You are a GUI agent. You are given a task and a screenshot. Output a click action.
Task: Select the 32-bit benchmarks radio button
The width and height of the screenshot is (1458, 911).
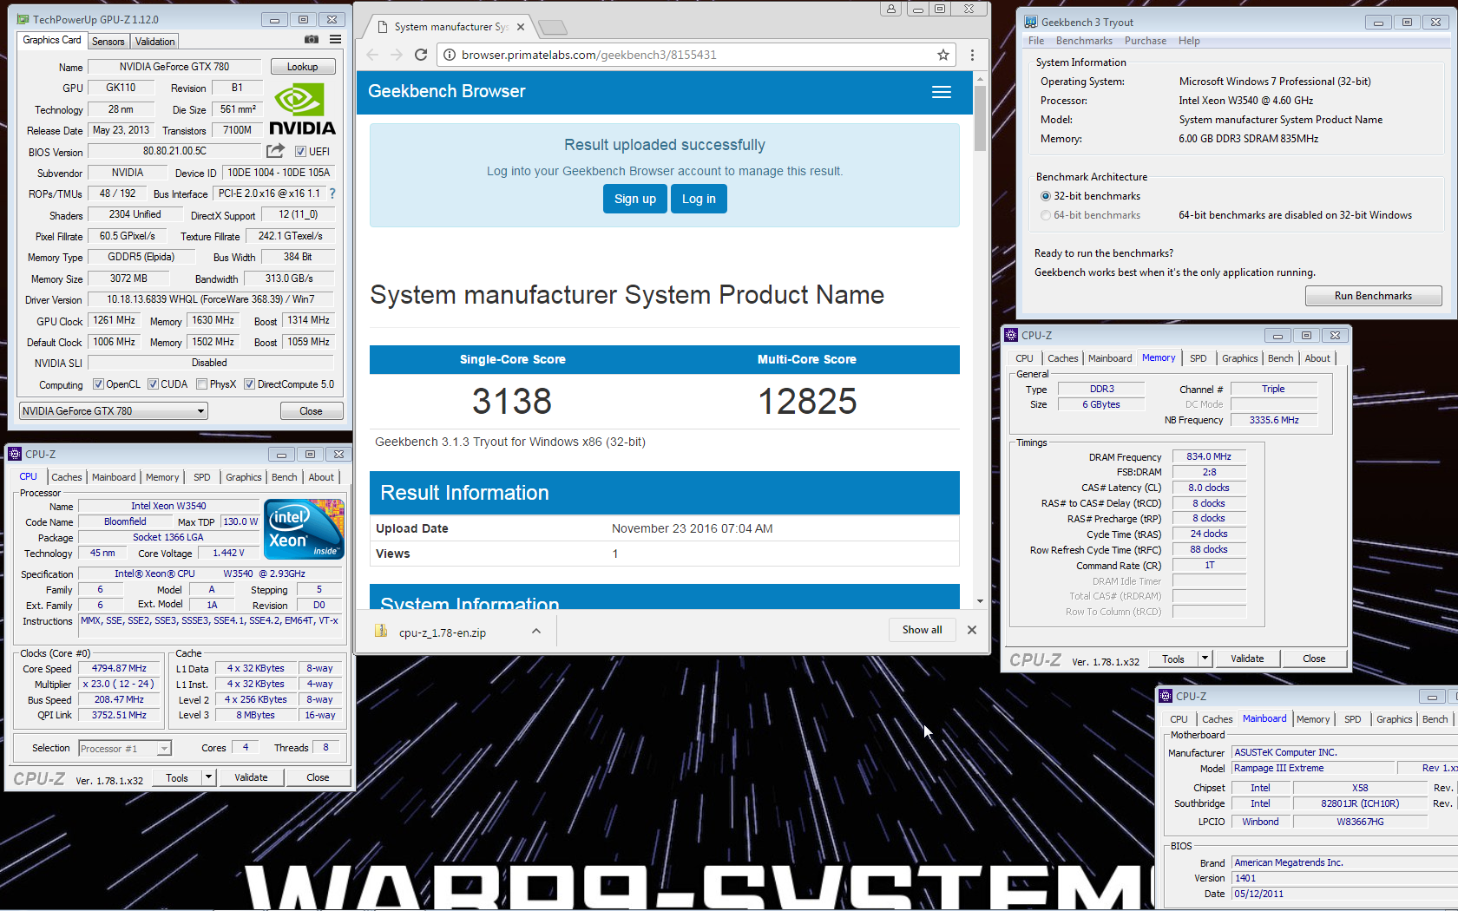coord(1046,196)
